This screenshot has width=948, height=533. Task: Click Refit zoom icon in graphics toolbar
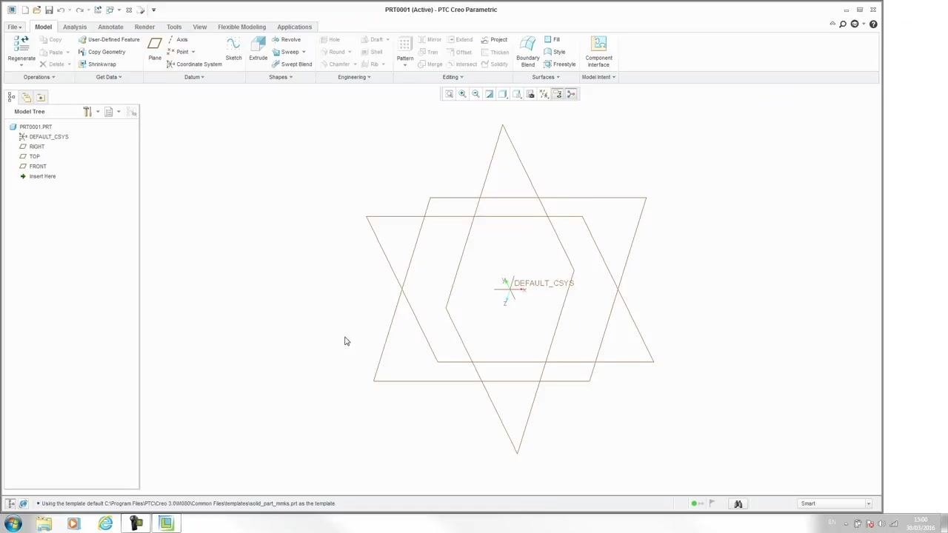coord(449,94)
